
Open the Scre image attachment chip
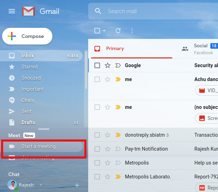pyautogui.click(x=207, y=118)
